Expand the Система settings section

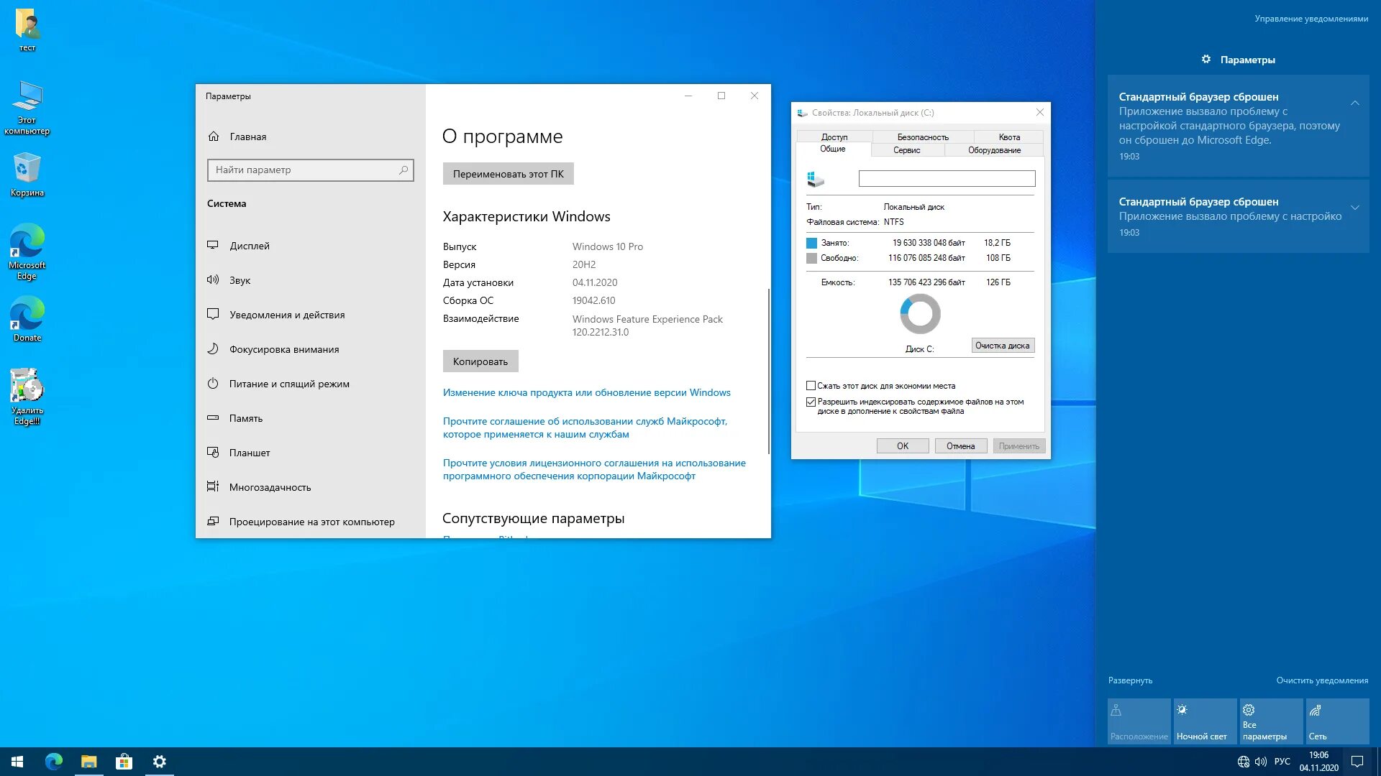click(x=226, y=203)
